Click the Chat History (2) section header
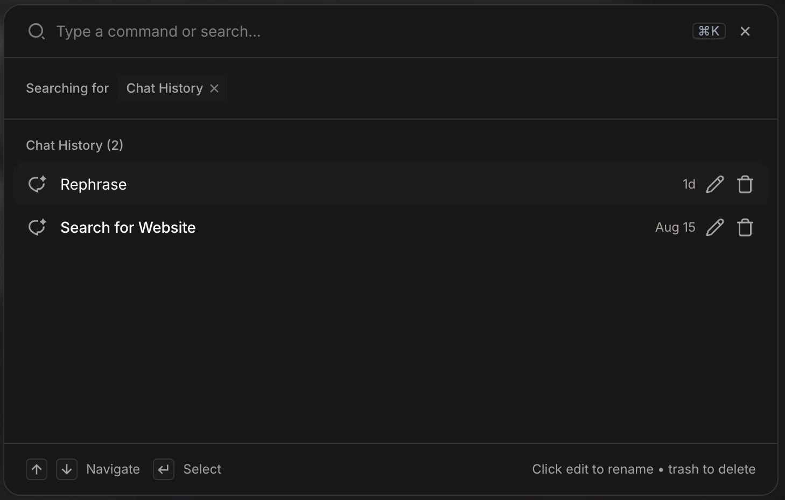 coord(75,145)
